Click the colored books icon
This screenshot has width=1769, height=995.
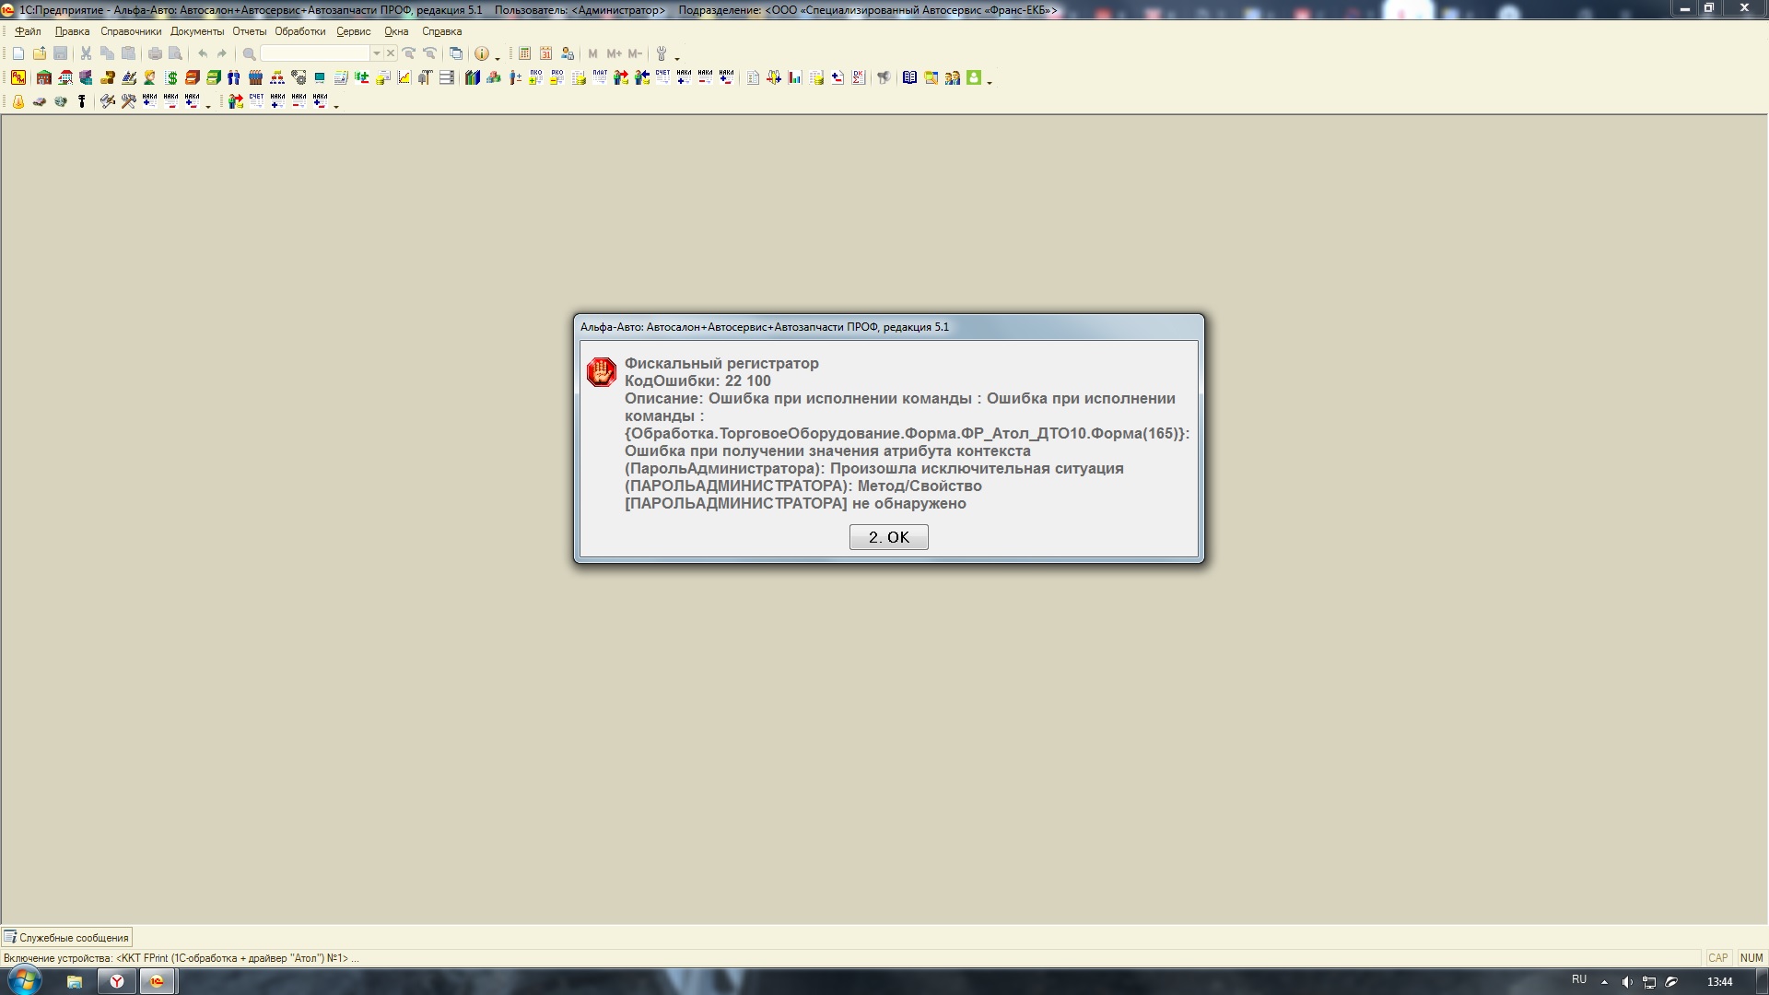point(472,77)
